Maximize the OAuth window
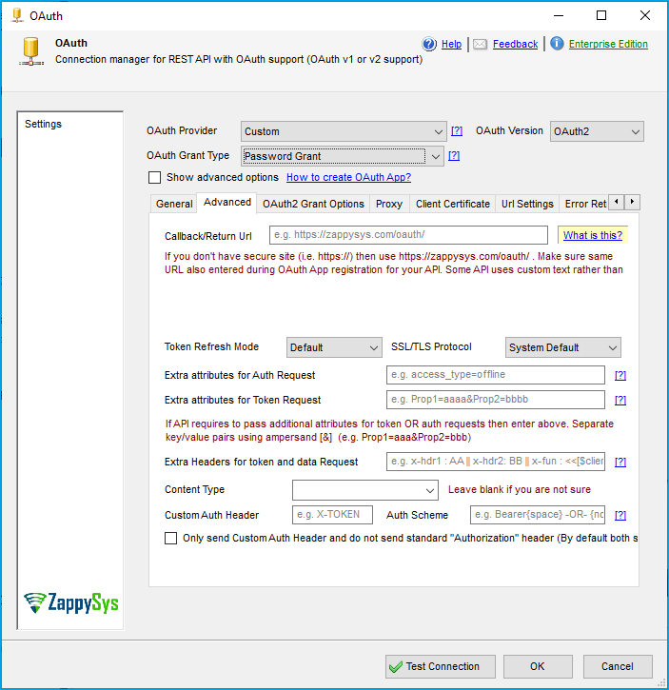669x690 pixels. point(601,15)
